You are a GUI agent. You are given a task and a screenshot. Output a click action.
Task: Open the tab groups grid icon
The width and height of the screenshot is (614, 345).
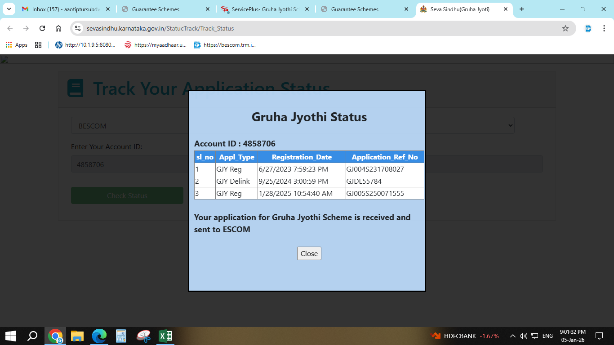point(38,45)
